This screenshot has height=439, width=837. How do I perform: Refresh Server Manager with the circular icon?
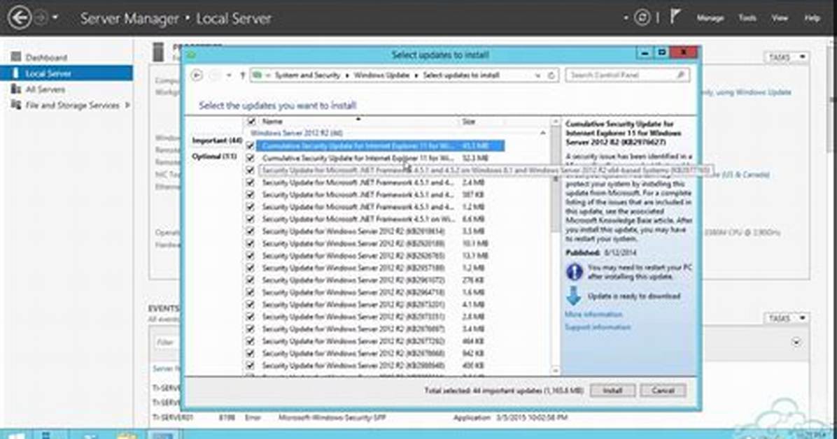click(x=642, y=17)
